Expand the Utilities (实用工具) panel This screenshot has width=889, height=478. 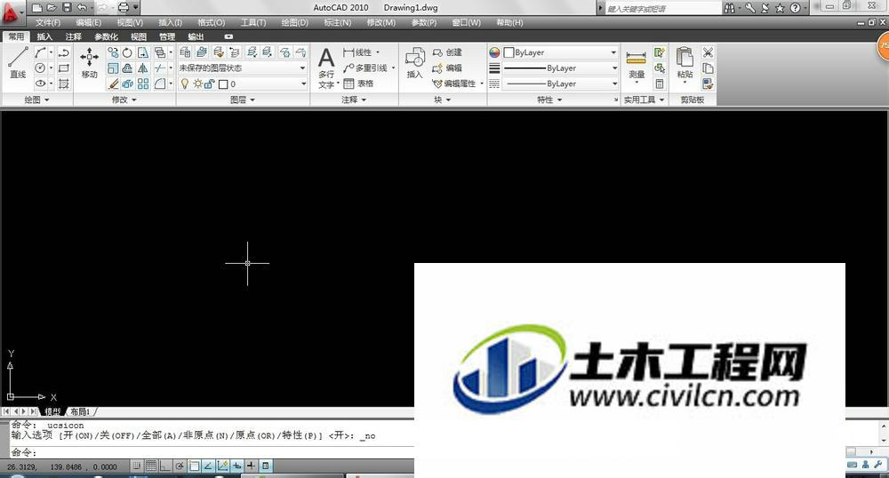644,100
